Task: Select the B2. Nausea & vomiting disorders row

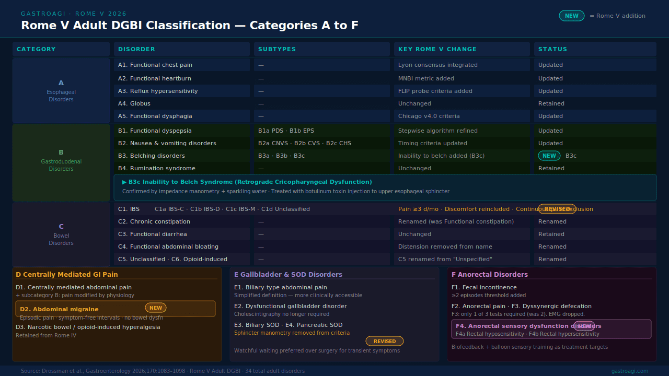Action: coord(385,143)
